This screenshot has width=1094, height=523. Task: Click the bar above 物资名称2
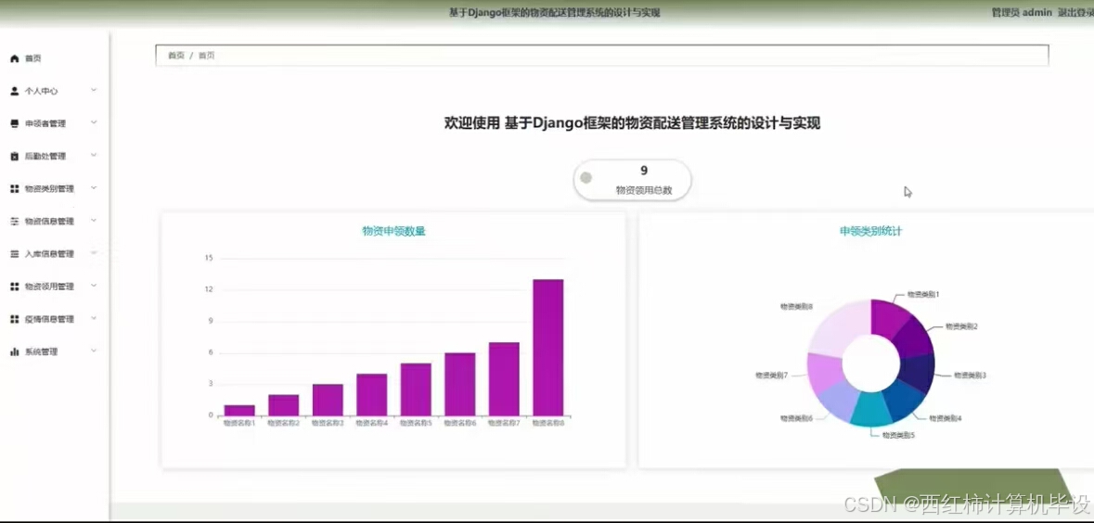[x=283, y=405]
